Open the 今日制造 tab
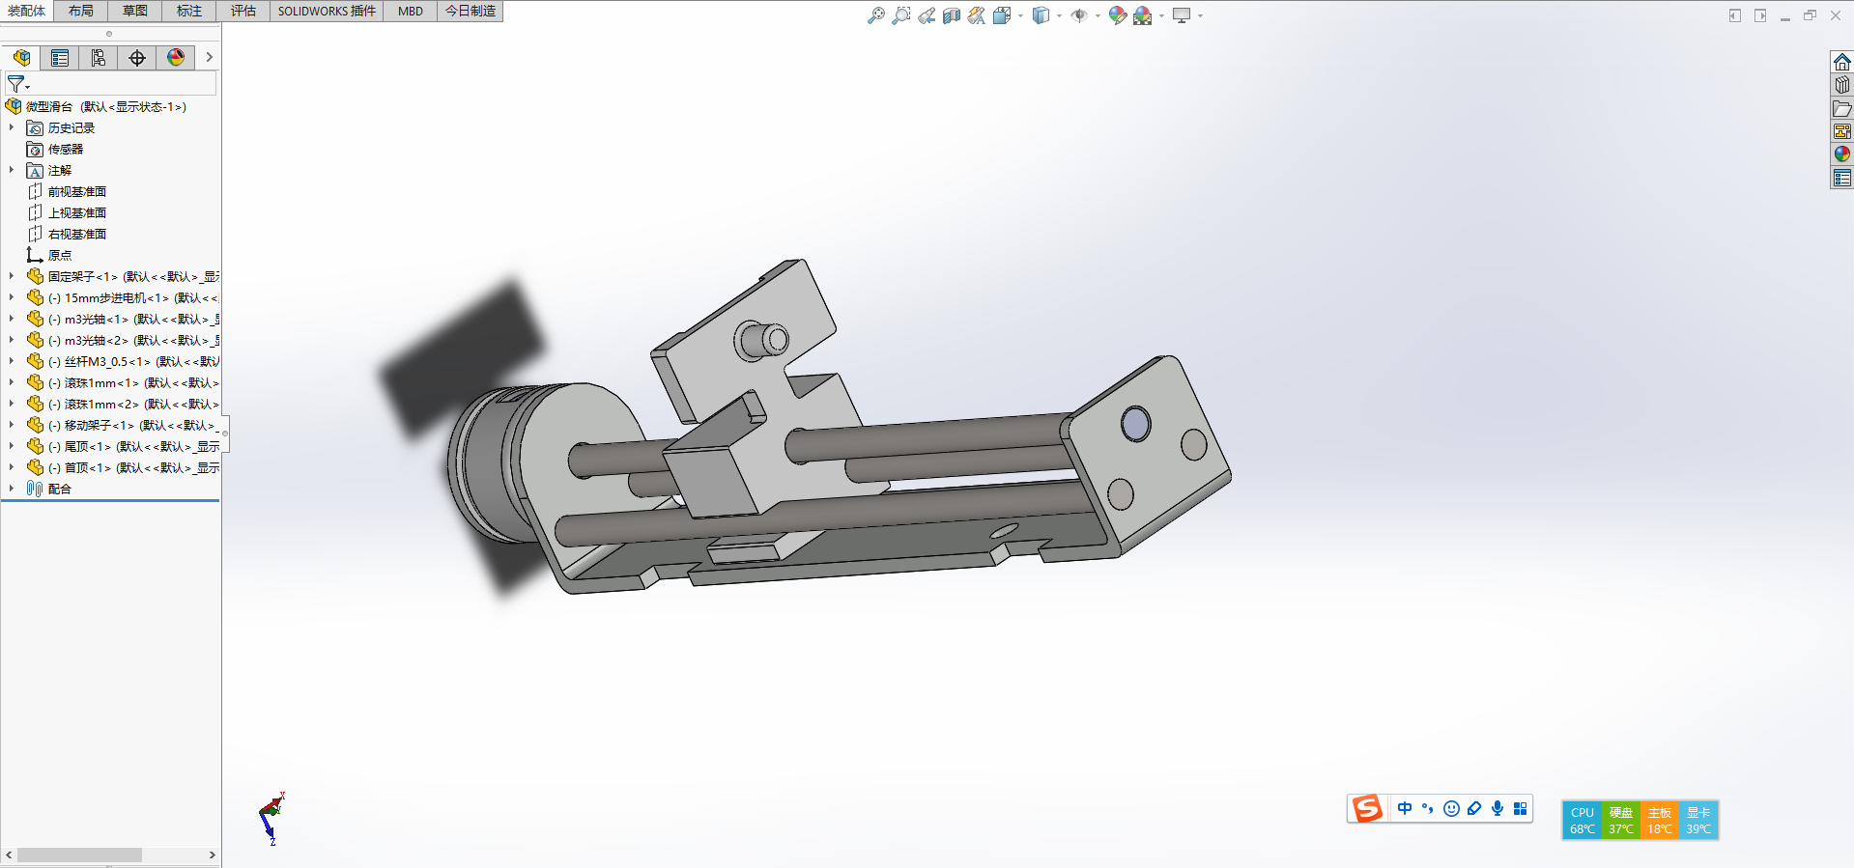The image size is (1854, 868). tap(471, 11)
